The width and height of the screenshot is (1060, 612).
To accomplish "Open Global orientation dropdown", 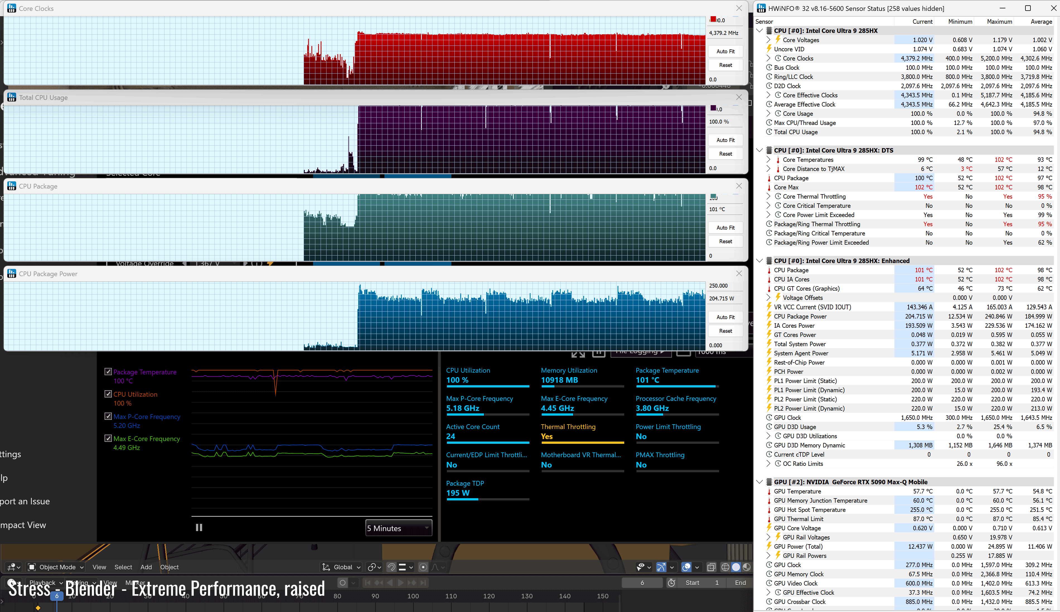I will point(341,567).
